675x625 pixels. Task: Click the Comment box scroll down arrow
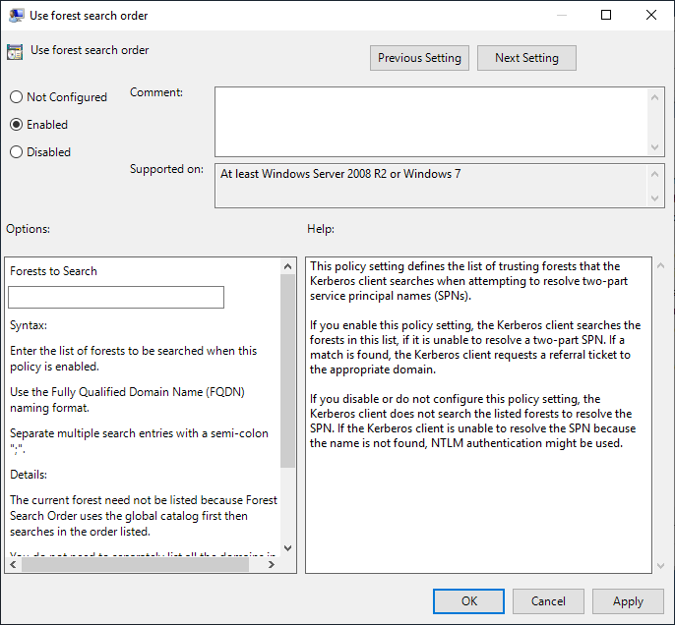[656, 147]
